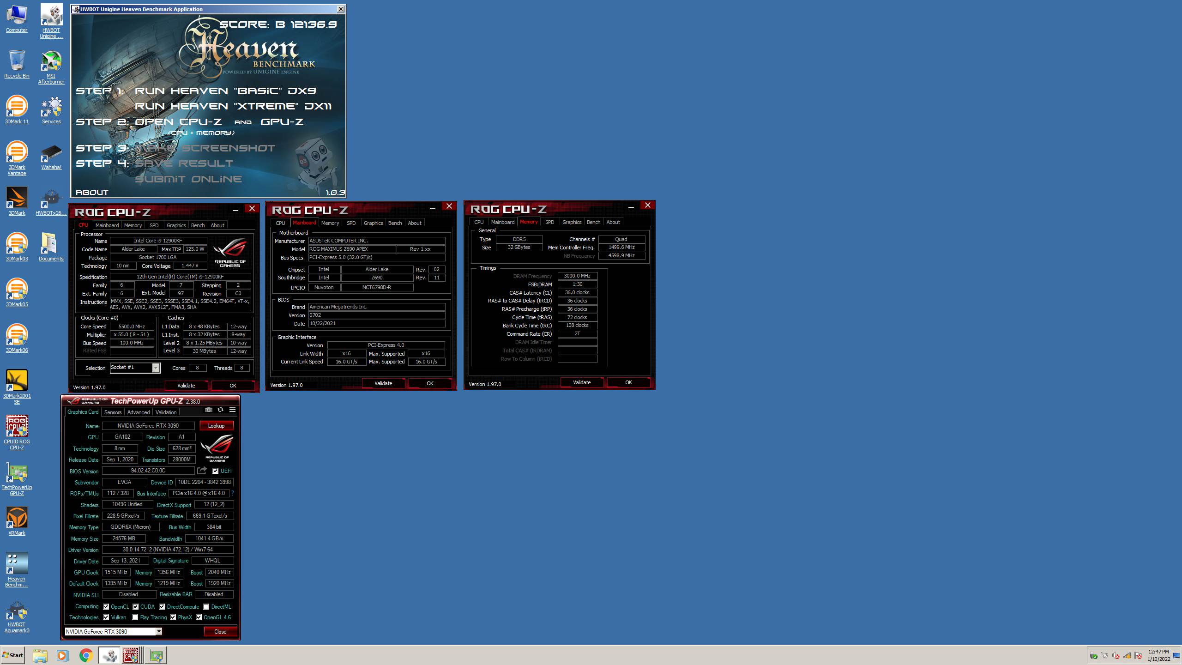
Task: Launch the 3DMark desktop shortcut
Action: pos(17,201)
